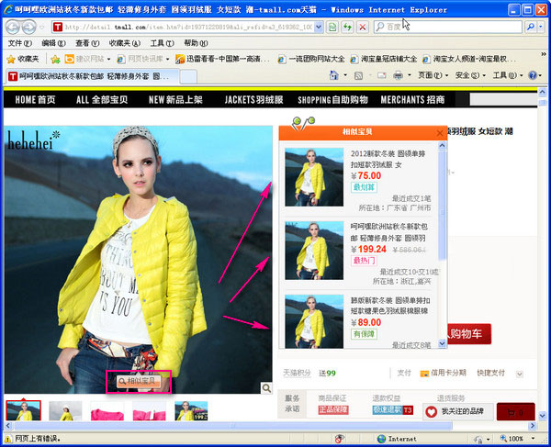Open the 编辑(E) menu
This screenshot has width=551, height=447.
[53, 43]
